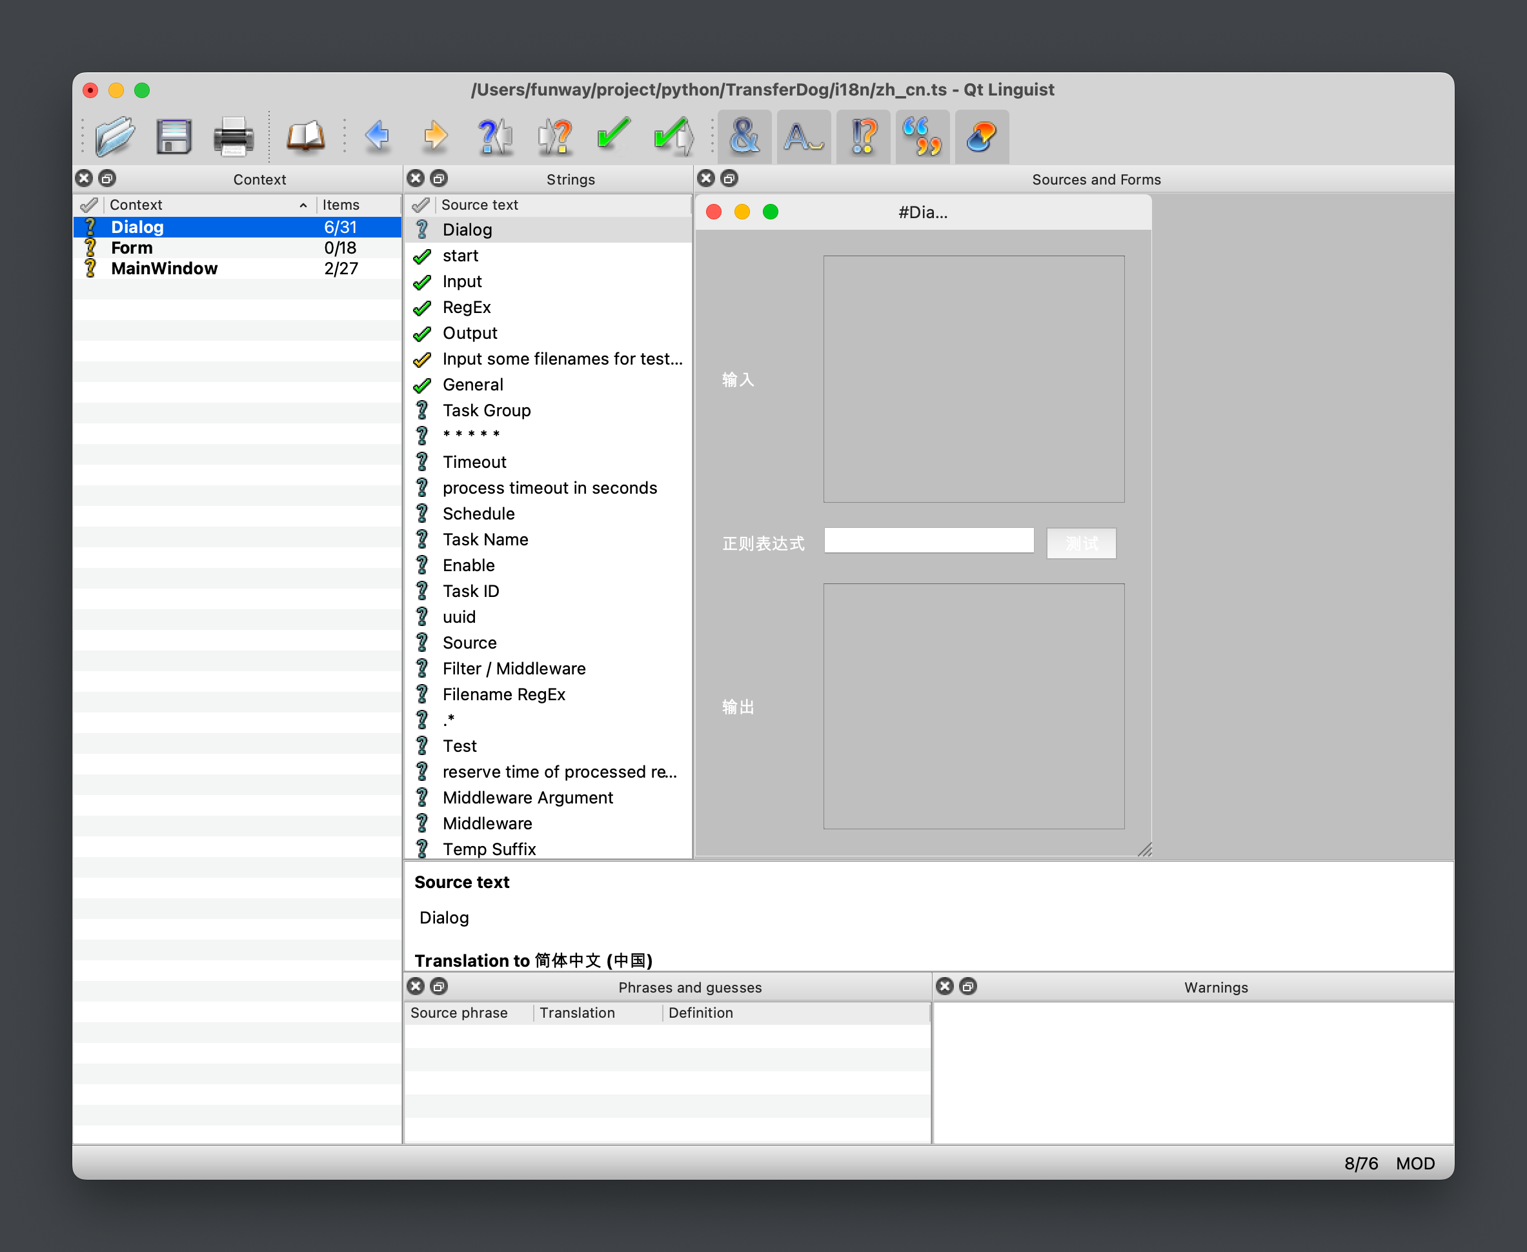The width and height of the screenshot is (1527, 1252).
Task: Click the green checkmark Done icon
Action: click(613, 135)
